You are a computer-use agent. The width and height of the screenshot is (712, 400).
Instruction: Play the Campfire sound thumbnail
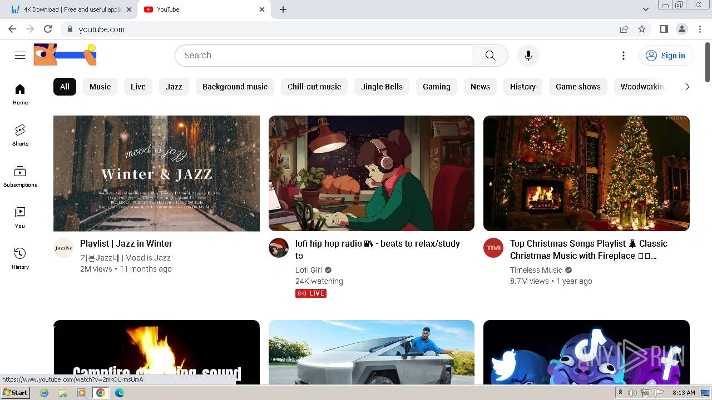pyautogui.click(x=156, y=352)
